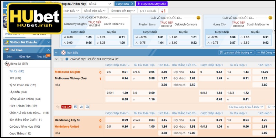
Task: Show next featured match with carousel arrow
Action: 274,31
